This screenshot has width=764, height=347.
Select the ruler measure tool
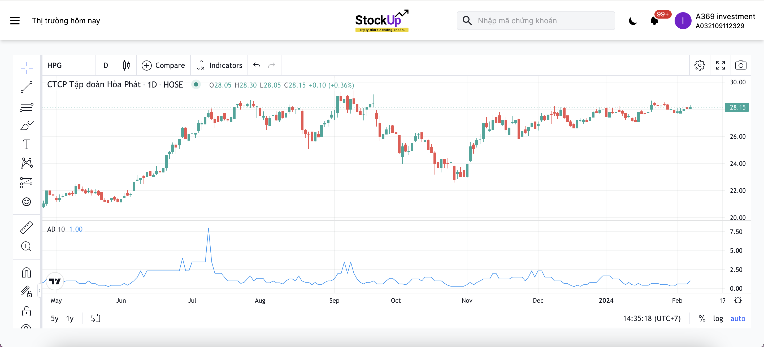[27, 227]
